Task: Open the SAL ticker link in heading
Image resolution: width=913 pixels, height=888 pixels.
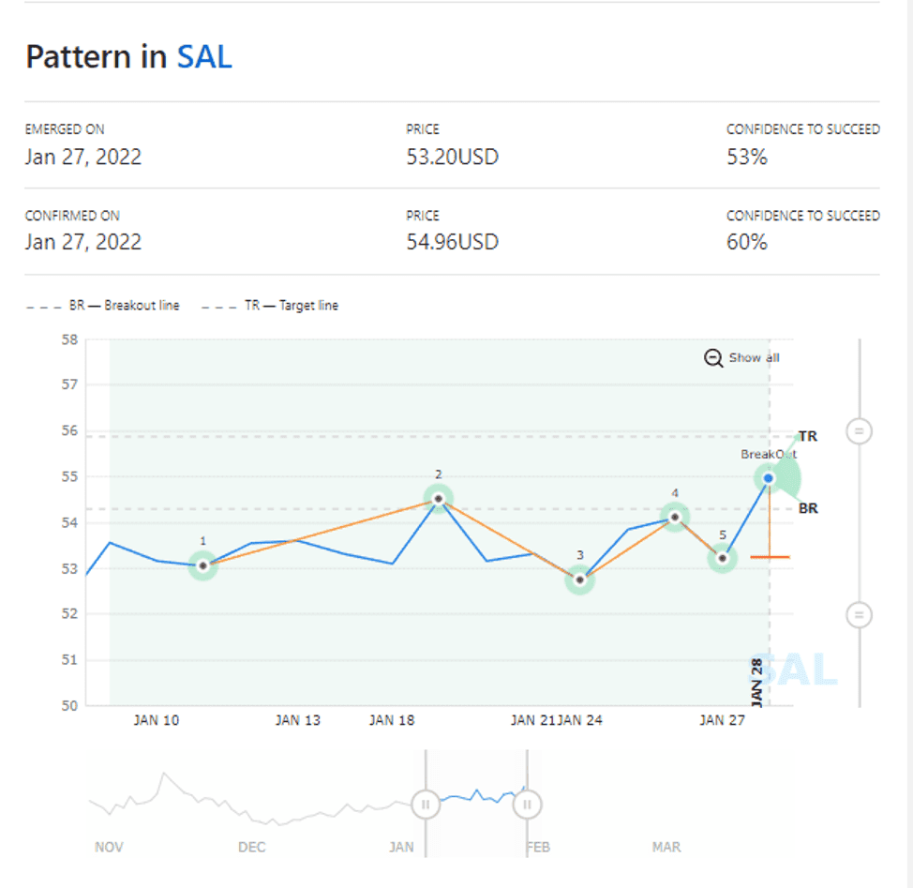Action: point(204,57)
